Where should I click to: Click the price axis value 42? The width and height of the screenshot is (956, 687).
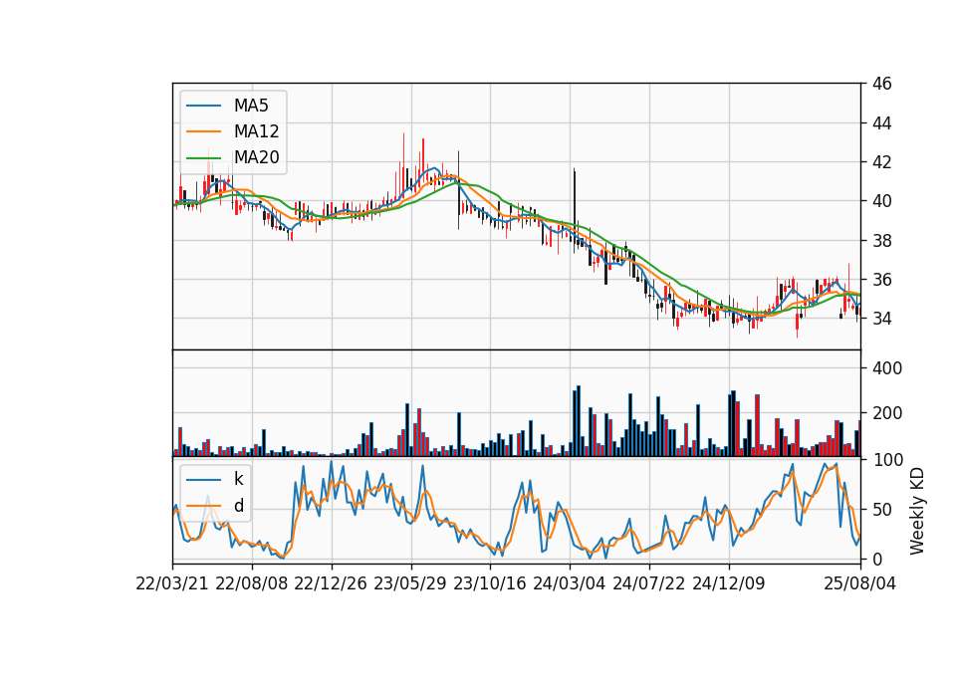[x=881, y=162]
